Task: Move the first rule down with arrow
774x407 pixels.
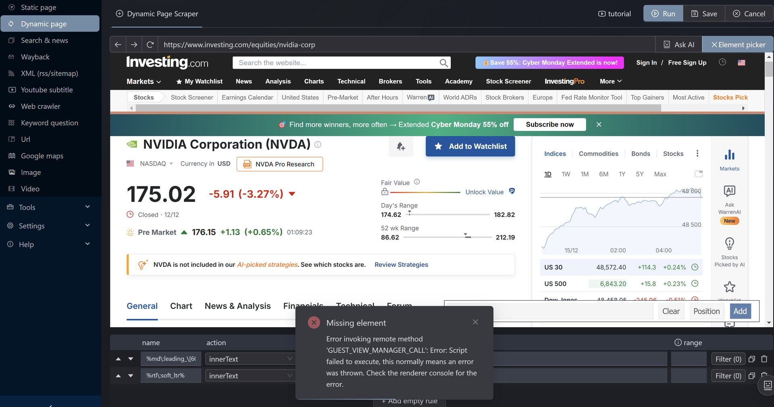Action: coord(131,359)
